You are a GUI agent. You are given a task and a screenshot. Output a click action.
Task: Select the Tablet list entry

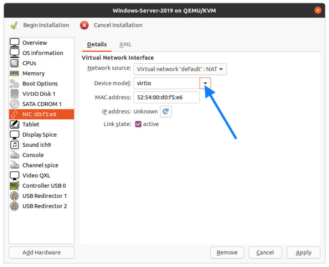click(x=42, y=124)
